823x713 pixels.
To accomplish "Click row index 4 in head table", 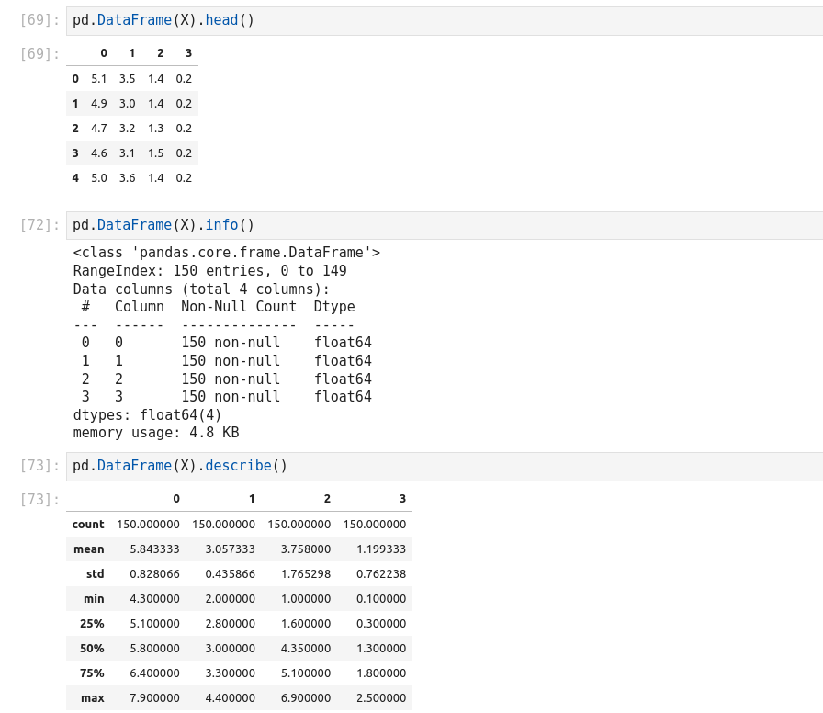I will (x=75, y=178).
